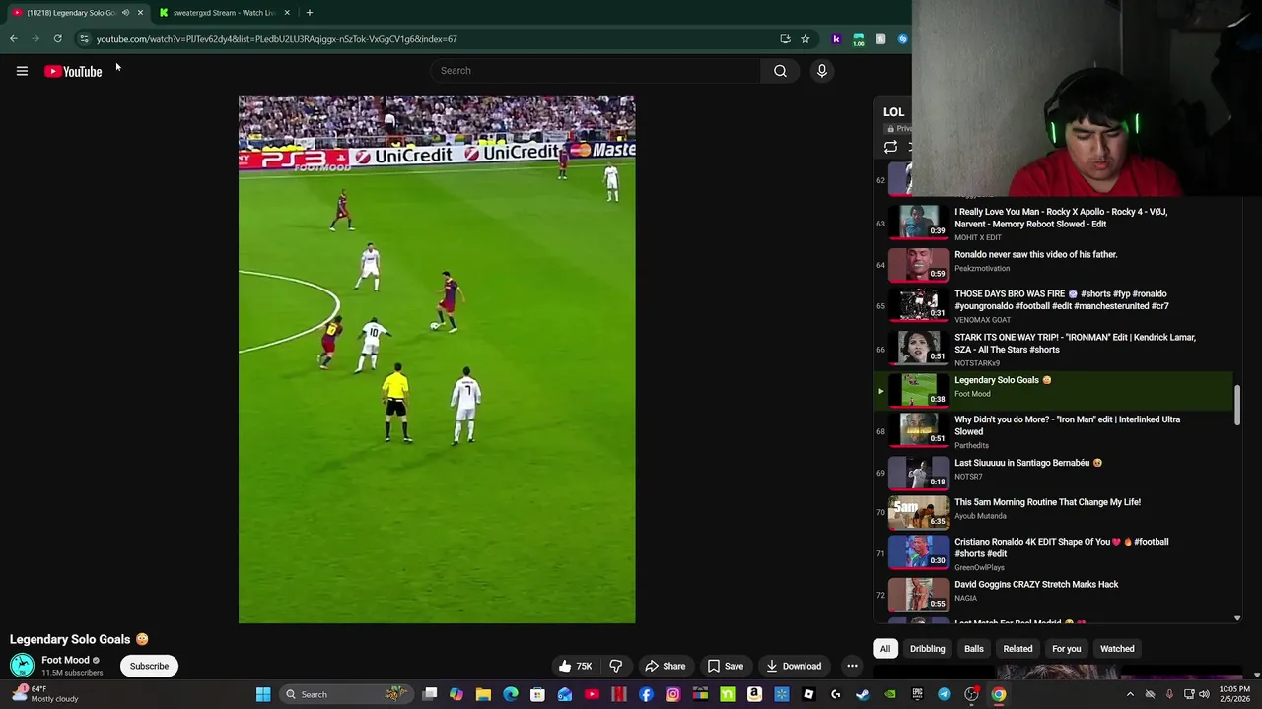Play 'STARK ITS ONE WAY TRIP' video

[1053, 349]
